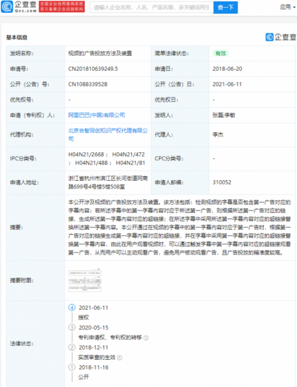
Task: Click the info icon beside 实质审查的生效
Action: 120,357
